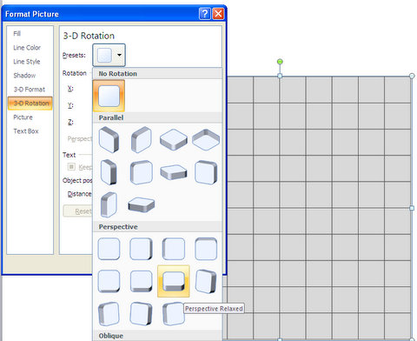This screenshot has height=341, width=417.
Task: Open the Presets dropdown arrow
Action: coord(119,55)
